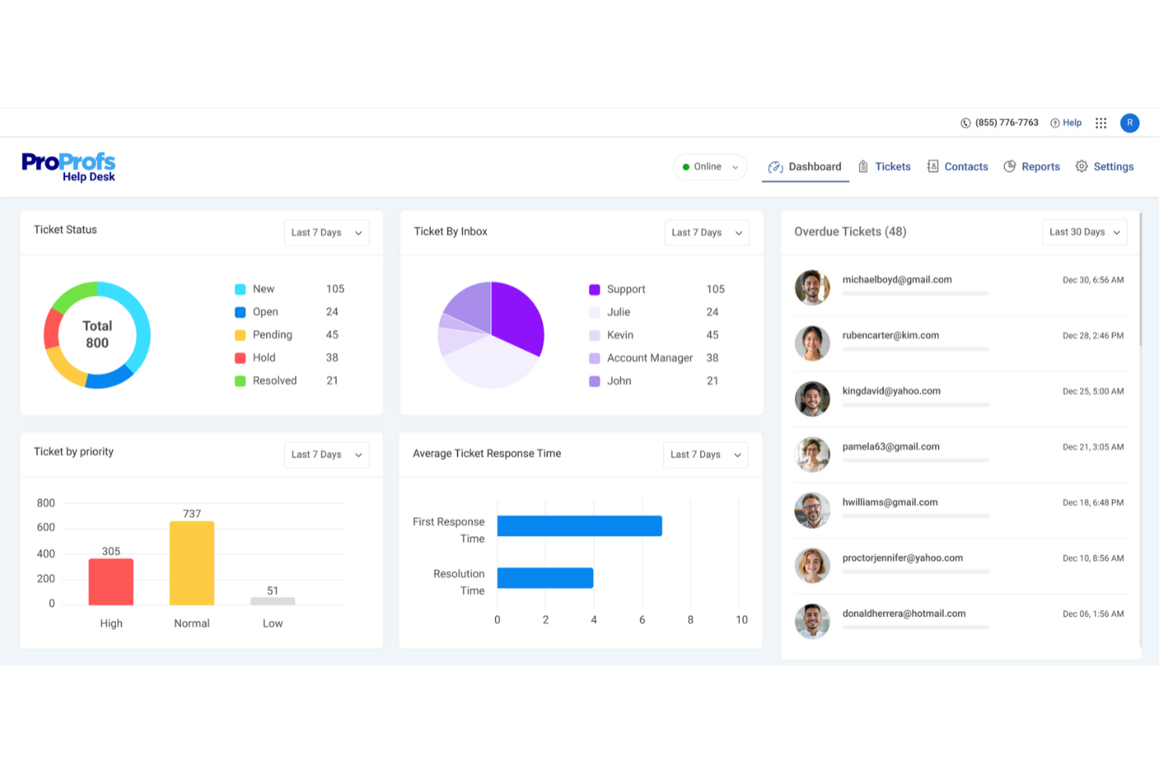Image resolution: width=1159 pixels, height=773 pixels.
Task: Click the Total 800 donut chart center
Action: pos(97,334)
